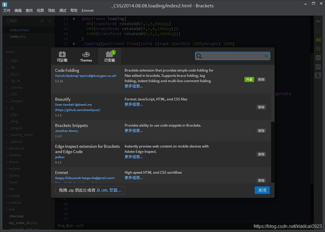Select the Installed extensions tab
The image size is (325, 232).
(x=110, y=56)
